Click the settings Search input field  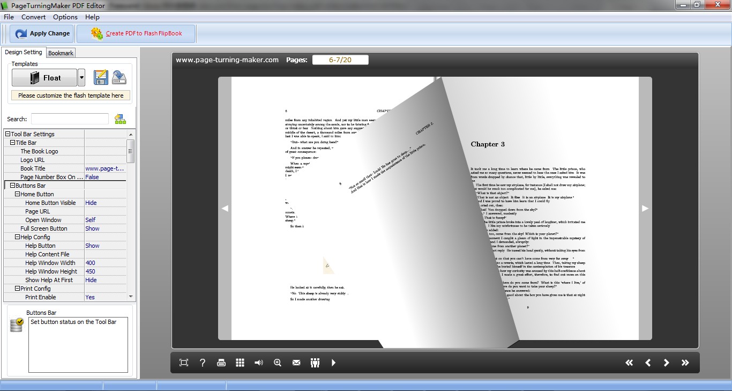70,119
